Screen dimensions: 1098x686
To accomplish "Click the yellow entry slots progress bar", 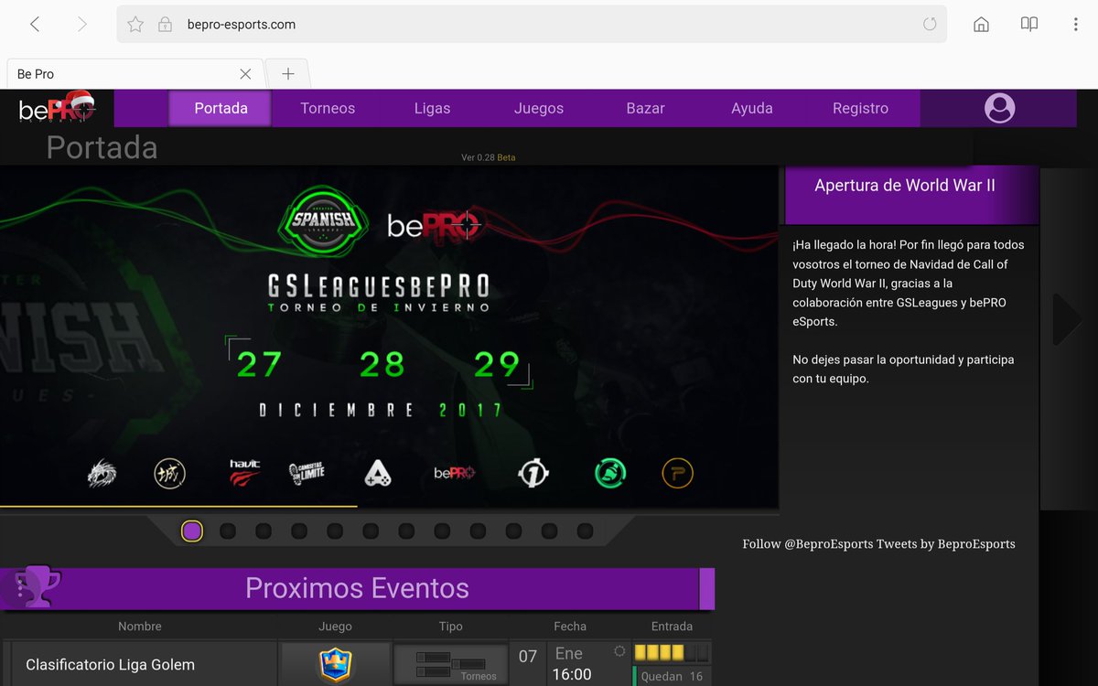I will [x=672, y=653].
